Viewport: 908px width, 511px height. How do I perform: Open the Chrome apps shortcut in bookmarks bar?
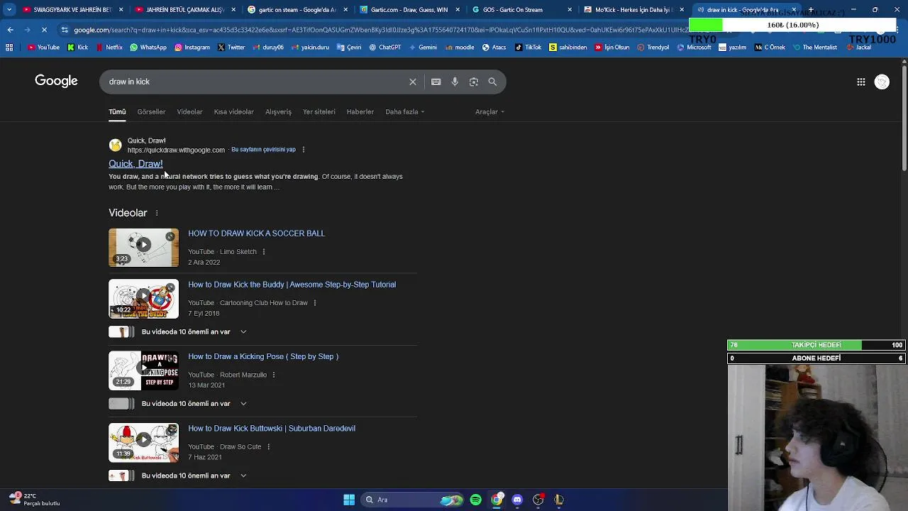[9, 48]
